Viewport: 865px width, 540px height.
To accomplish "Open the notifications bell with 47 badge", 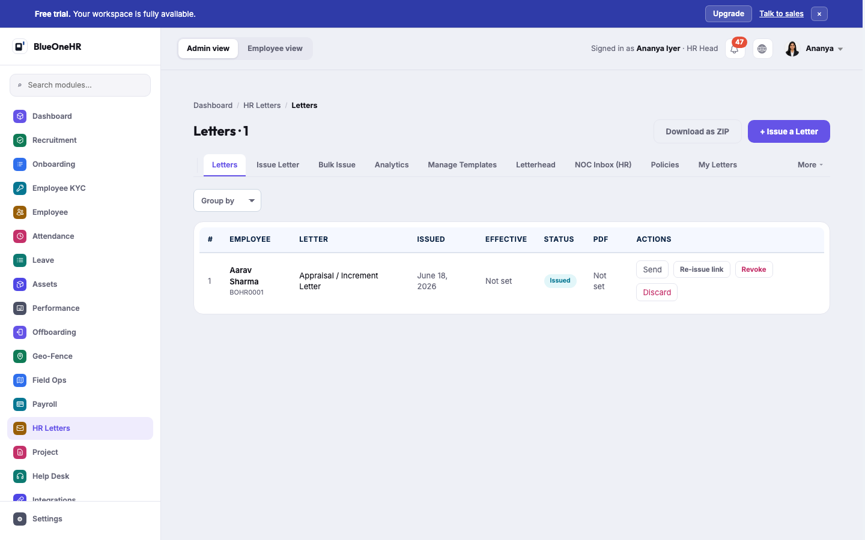I will [735, 49].
